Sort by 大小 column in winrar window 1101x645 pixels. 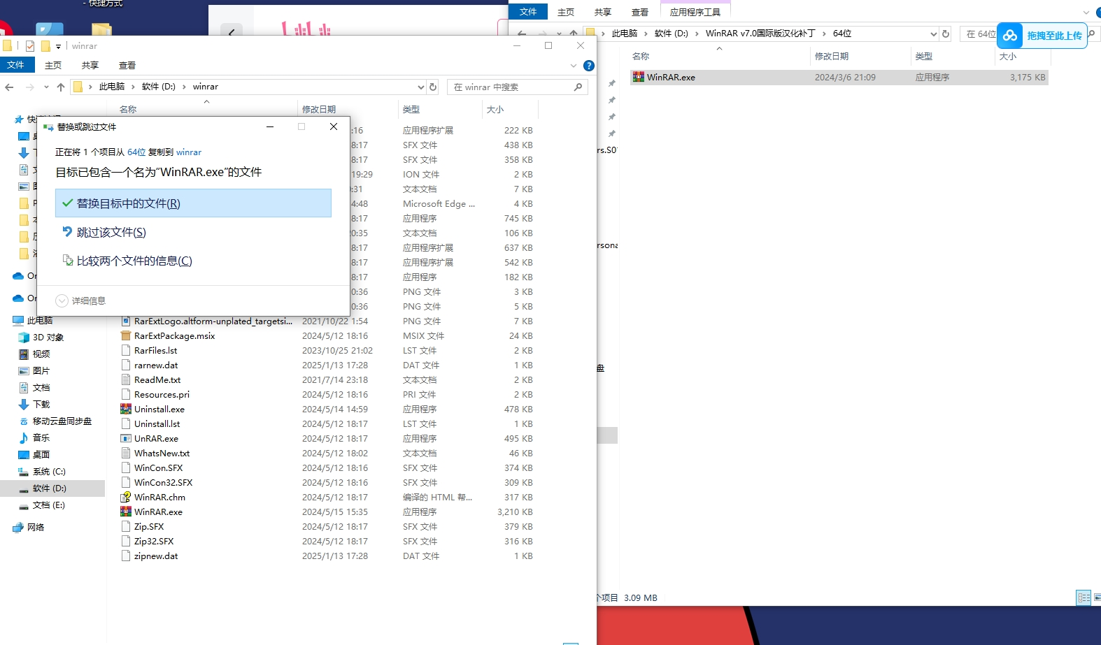[495, 110]
